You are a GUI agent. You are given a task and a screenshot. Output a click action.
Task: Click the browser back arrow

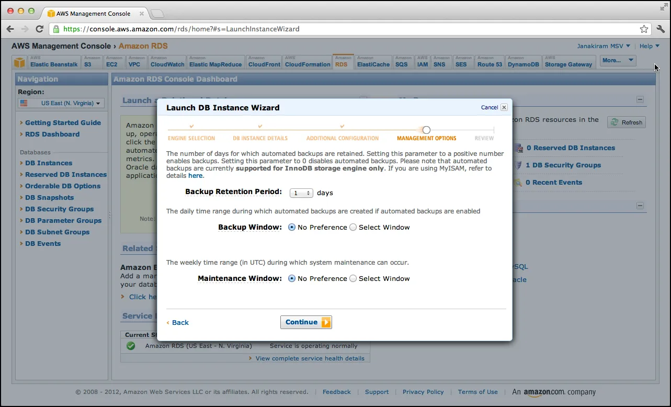10,29
